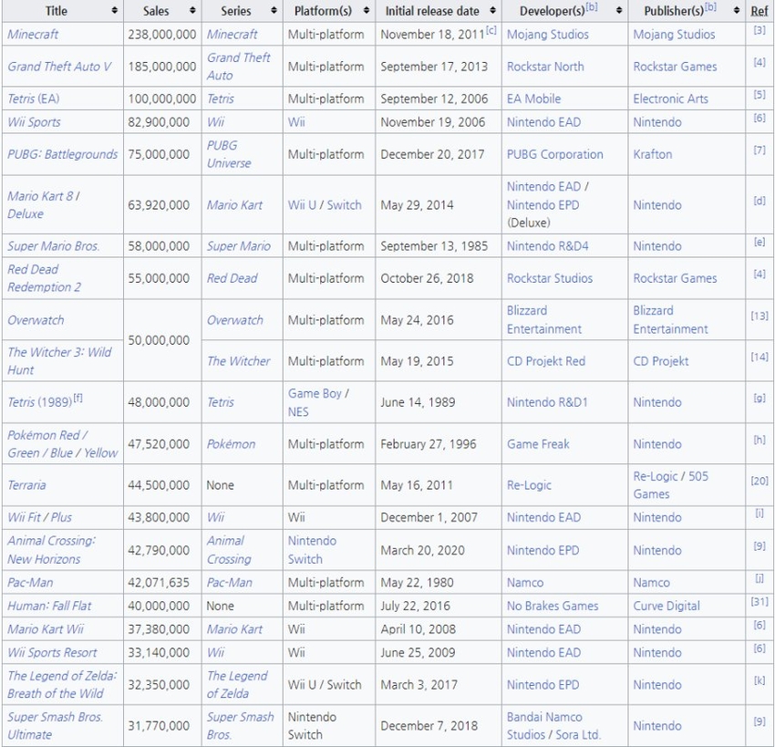Viewport: 775px width, 747px height.
Task: Select the Ref column header
Action: click(x=759, y=11)
